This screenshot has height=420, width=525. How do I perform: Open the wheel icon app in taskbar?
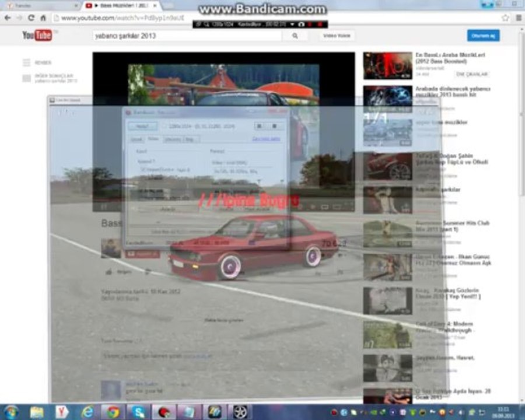point(240,412)
